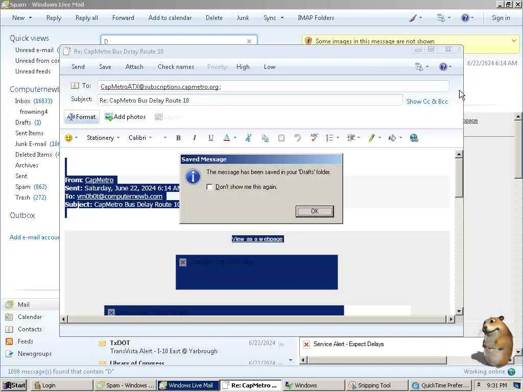Click New in main toolbar

tap(18, 18)
